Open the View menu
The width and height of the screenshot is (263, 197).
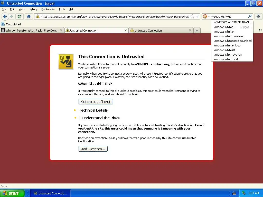click(22, 9)
